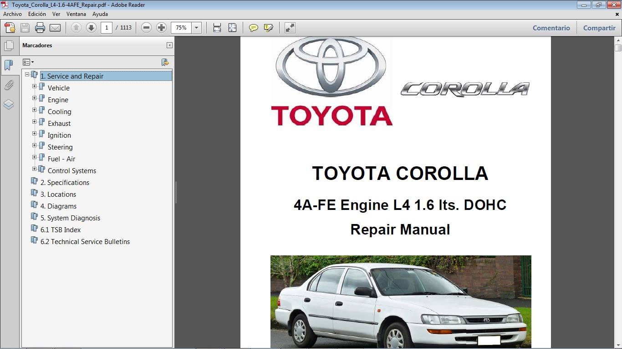Viewport: 622px width, 349px height.
Task: Click the navigation pane splitter handle
Action: [x=176, y=193]
